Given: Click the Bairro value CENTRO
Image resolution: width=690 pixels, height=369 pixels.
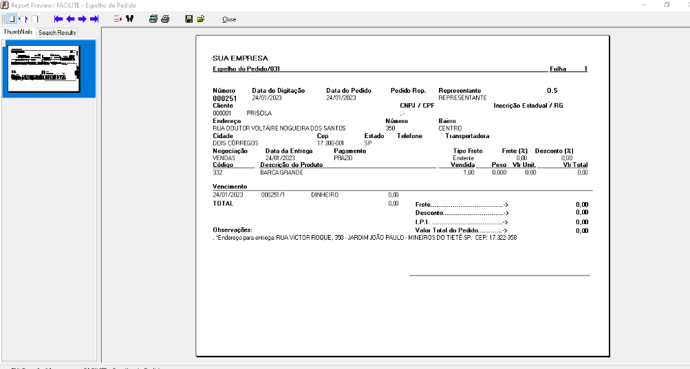Looking at the screenshot, I should click(x=450, y=128).
